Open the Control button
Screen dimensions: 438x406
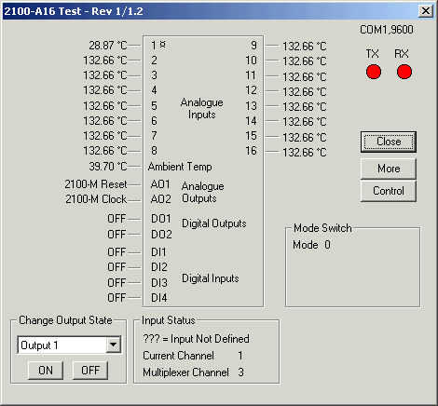click(389, 191)
